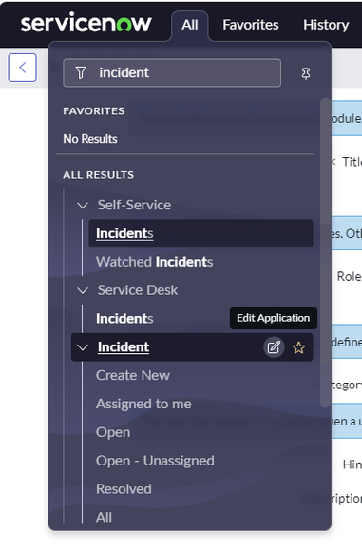Viewport: 362px width, 554px height.
Task: Open Resolved incidents module
Action: click(124, 489)
